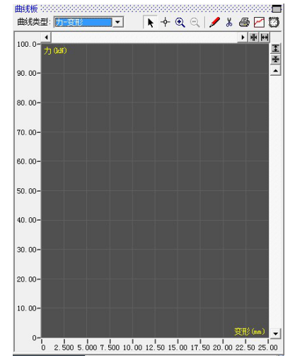The image size is (307, 358).
Task: Click the vertical scroll up arrow
Action: coord(275,70)
